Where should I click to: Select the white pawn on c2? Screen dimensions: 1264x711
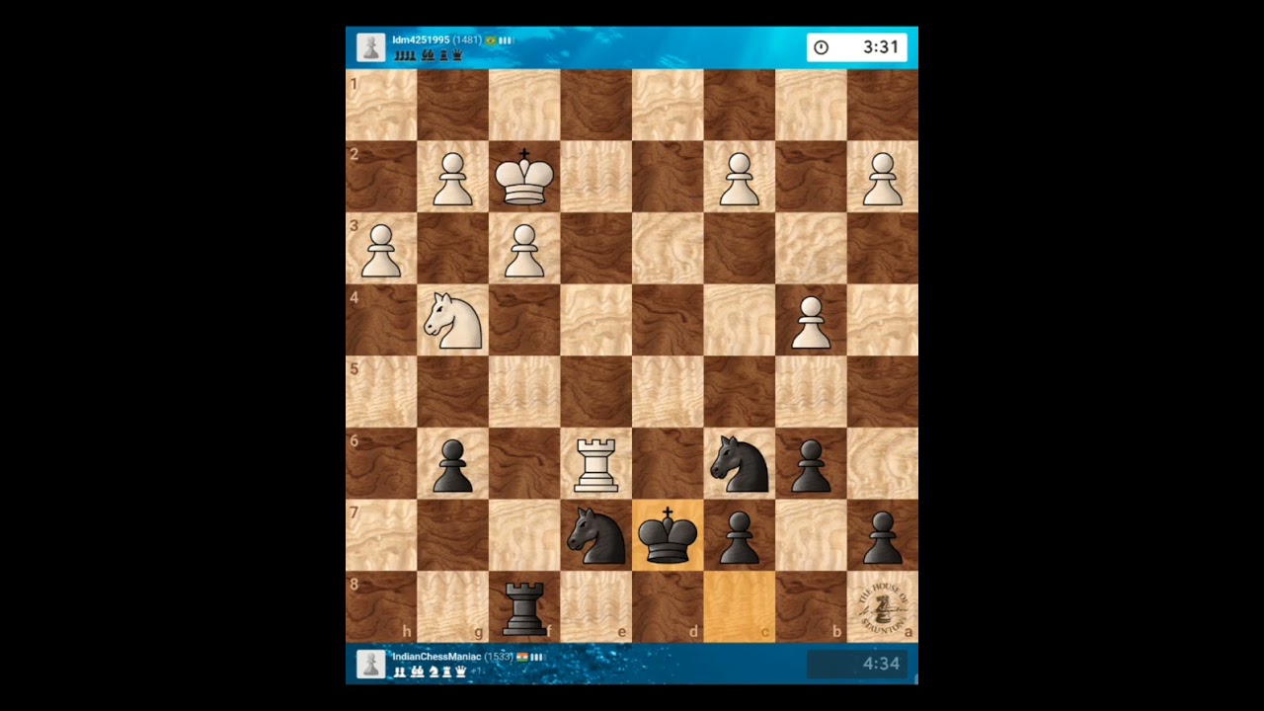(739, 179)
